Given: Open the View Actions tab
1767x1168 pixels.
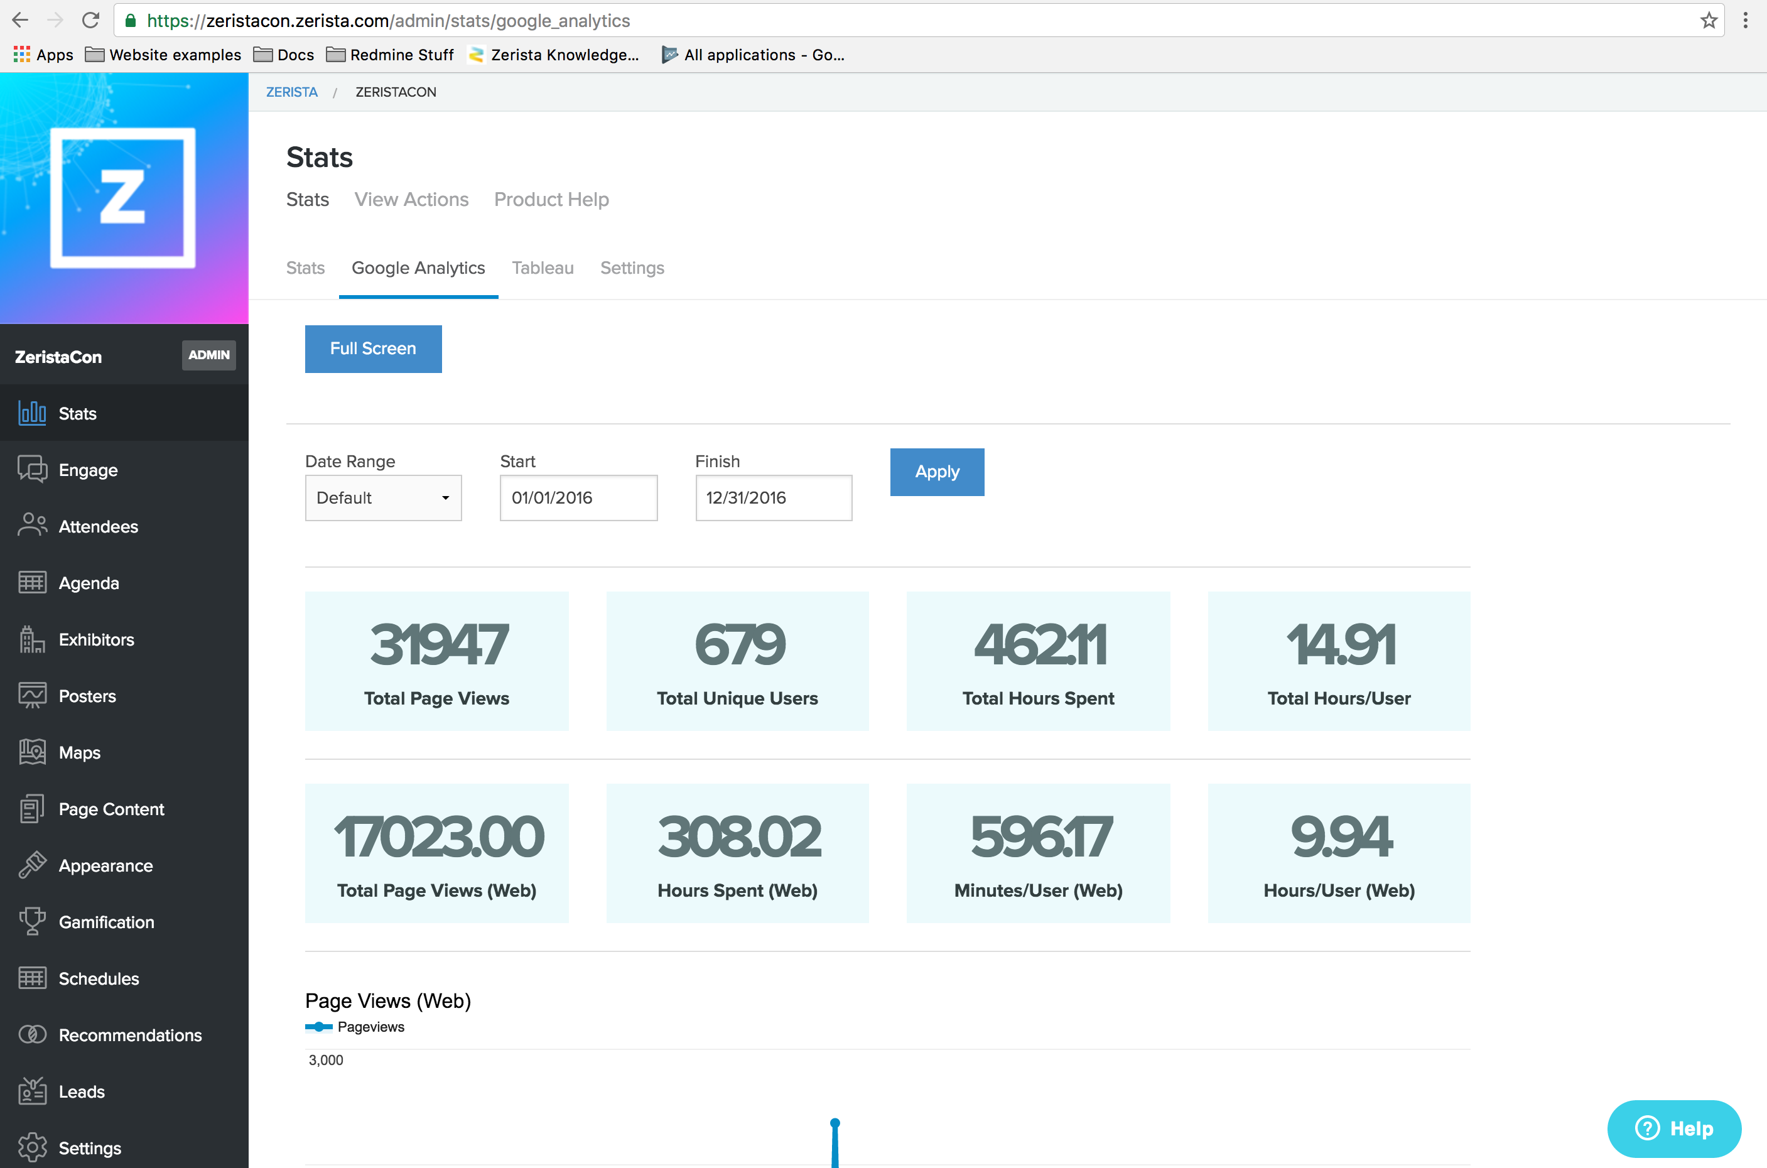Looking at the screenshot, I should (x=411, y=200).
